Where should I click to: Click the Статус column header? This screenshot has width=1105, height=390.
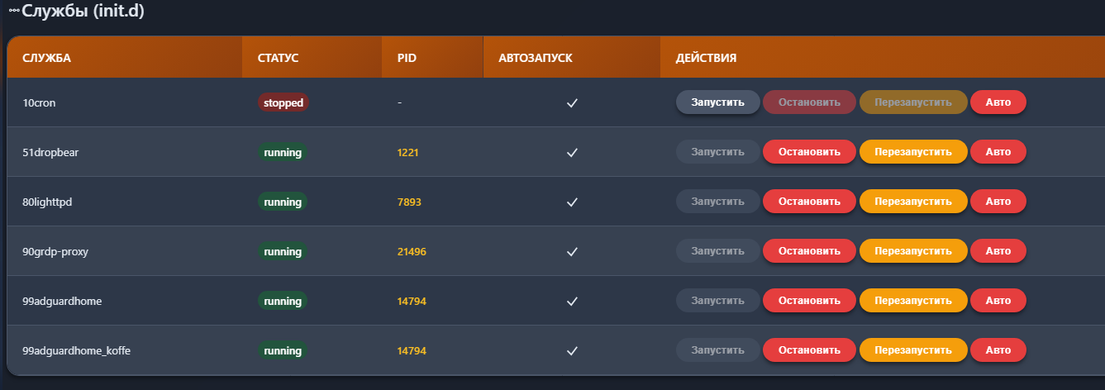point(278,59)
